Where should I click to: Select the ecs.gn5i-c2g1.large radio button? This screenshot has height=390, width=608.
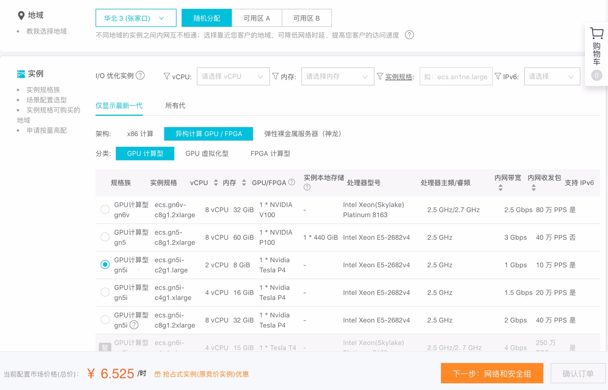tap(105, 265)
